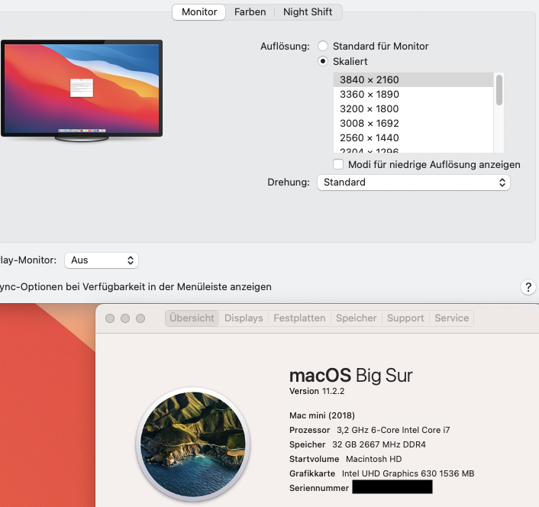Choose resolution 3840 × 2160

[413, 79]
